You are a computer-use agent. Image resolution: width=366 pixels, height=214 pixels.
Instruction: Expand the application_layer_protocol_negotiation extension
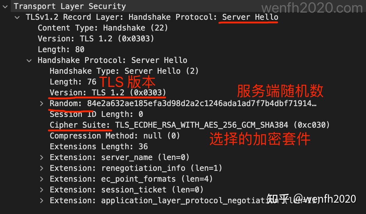pos(41,200)
